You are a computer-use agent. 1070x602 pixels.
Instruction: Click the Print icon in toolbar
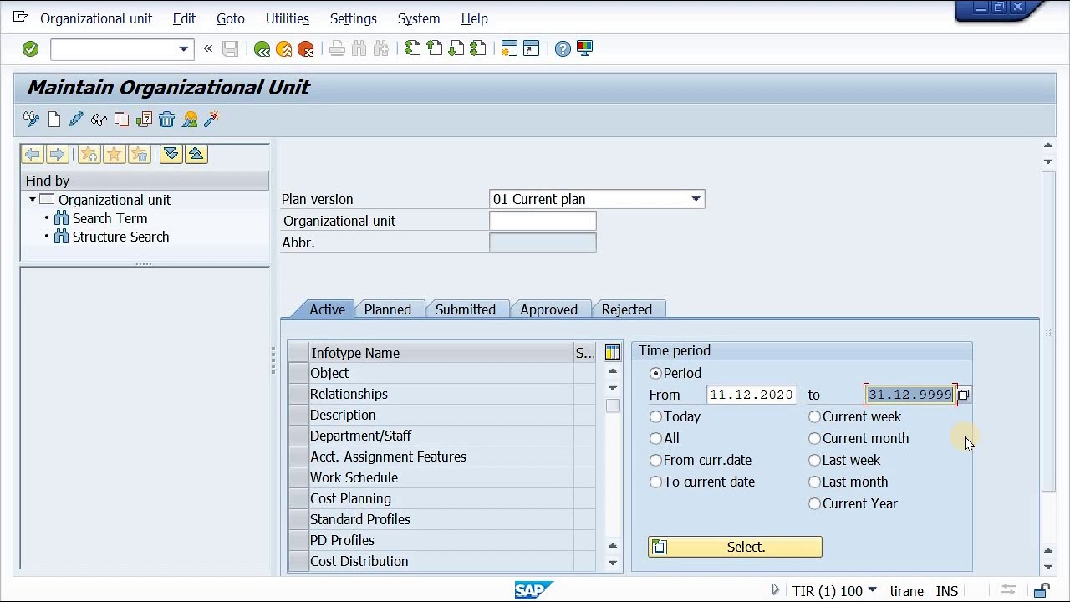[338, 49]
